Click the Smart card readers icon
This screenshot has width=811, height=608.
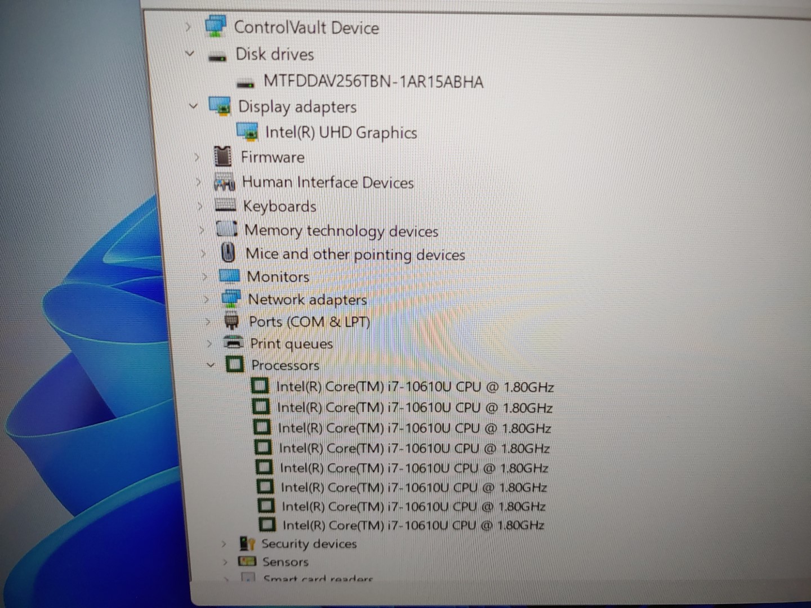click(x=248, y=577)
